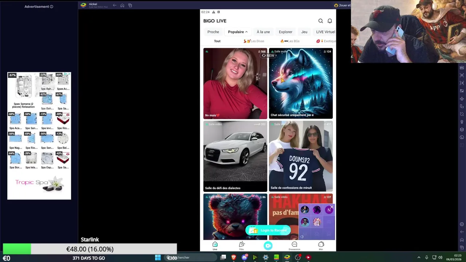Viewport: 466px width, 262px height.
Task: Open the glowing teddy bear video room
Action: (235, 217)
